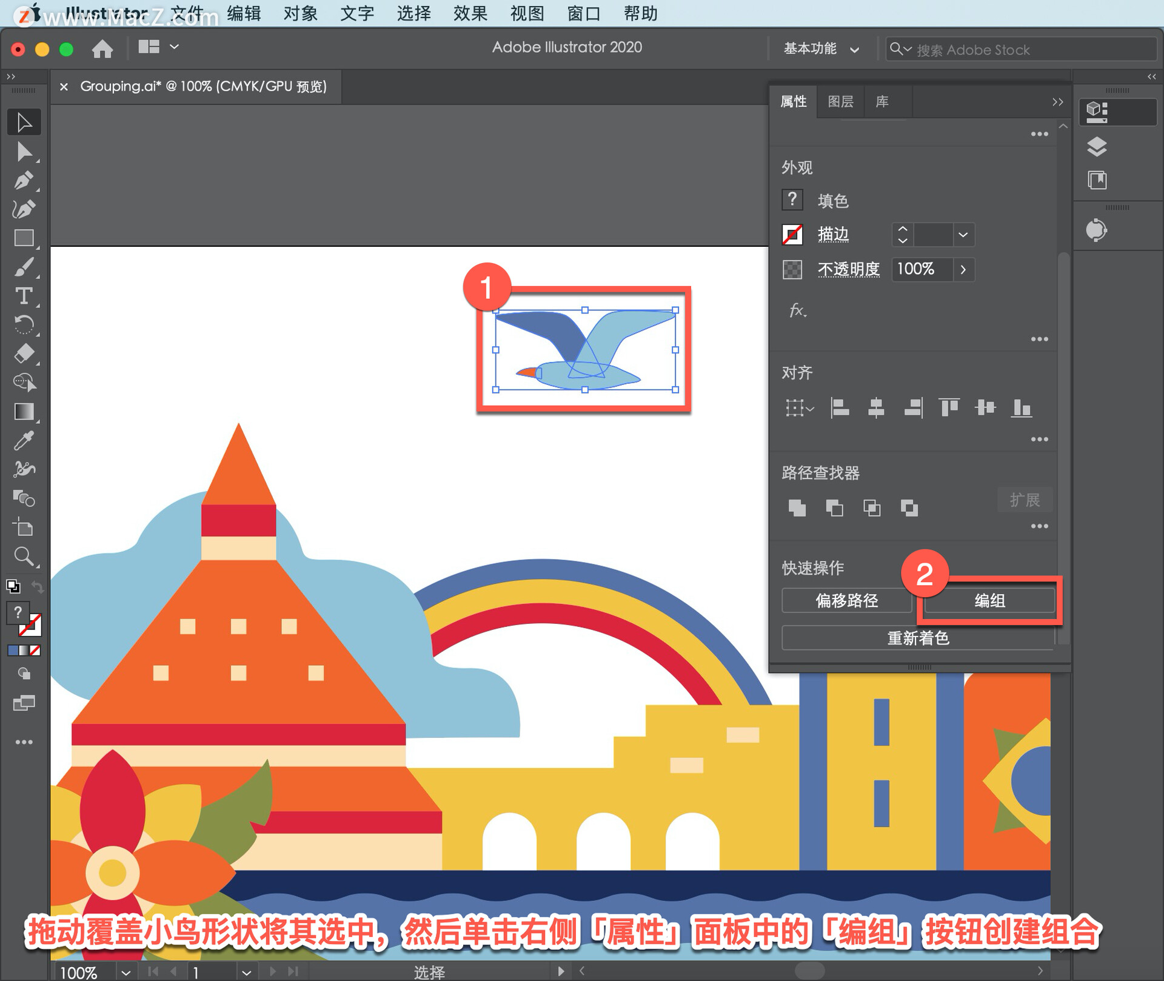The height and width of the screenshot is (981, 1164).
Task: Open Layers panel from right dock
Action: point(1097,147)
